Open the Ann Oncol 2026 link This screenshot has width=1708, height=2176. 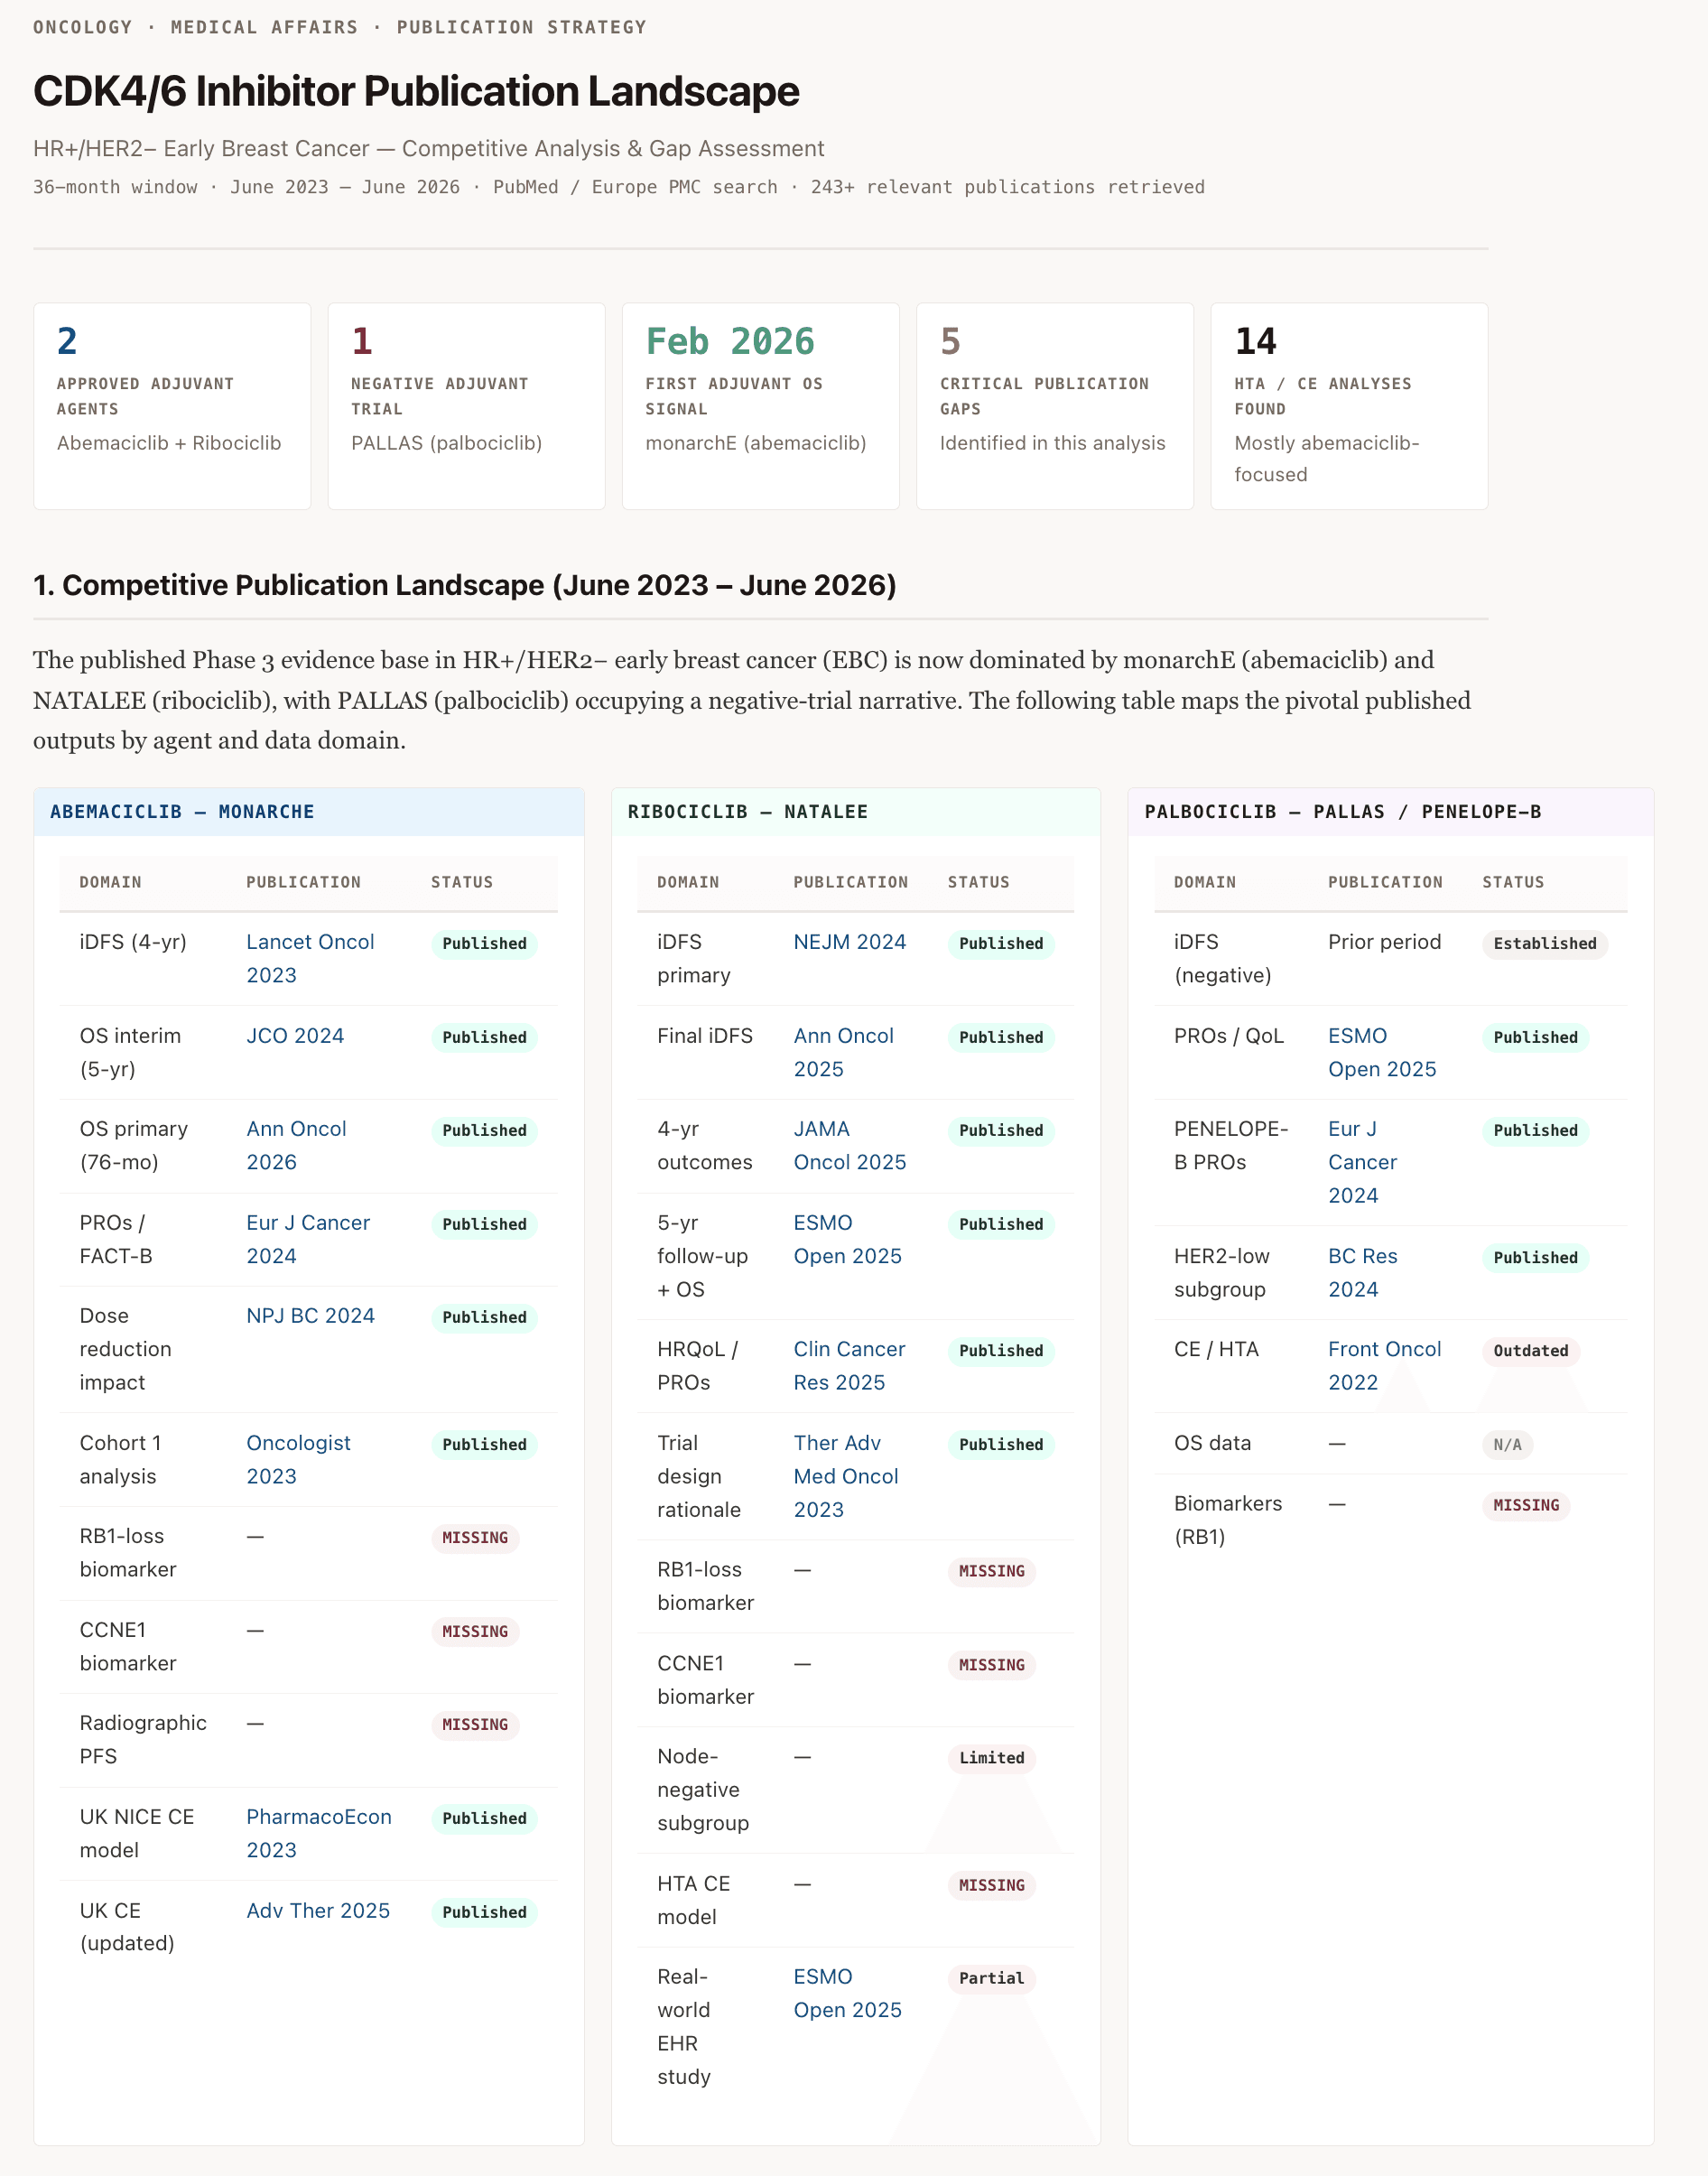coord(296,1145)
